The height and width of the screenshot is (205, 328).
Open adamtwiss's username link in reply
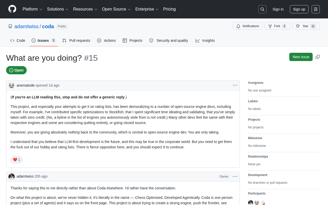click(25, 176)
